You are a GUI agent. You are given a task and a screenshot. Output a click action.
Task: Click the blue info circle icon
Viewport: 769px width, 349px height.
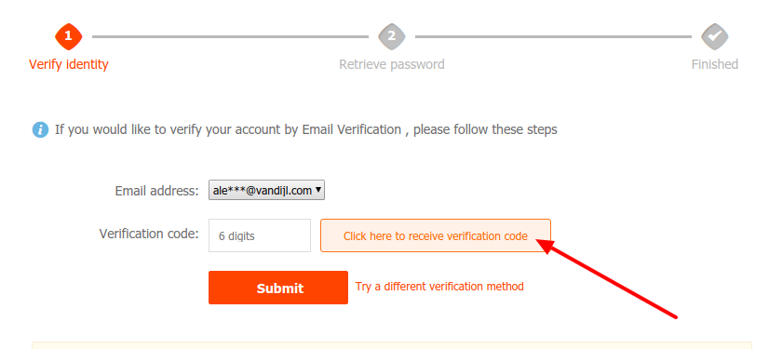[x=40, y=130]
